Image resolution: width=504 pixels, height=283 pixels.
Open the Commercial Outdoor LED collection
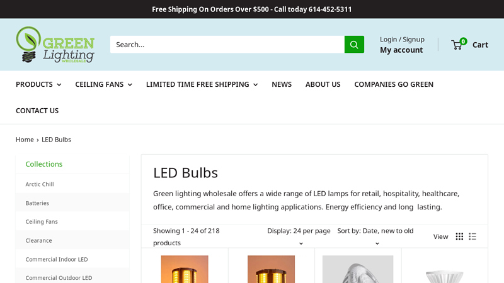[x=59, y=278]
